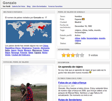Click the 'December 16, 1982' birth date
This screenshot has height=101, width=112.
(83, 26)
